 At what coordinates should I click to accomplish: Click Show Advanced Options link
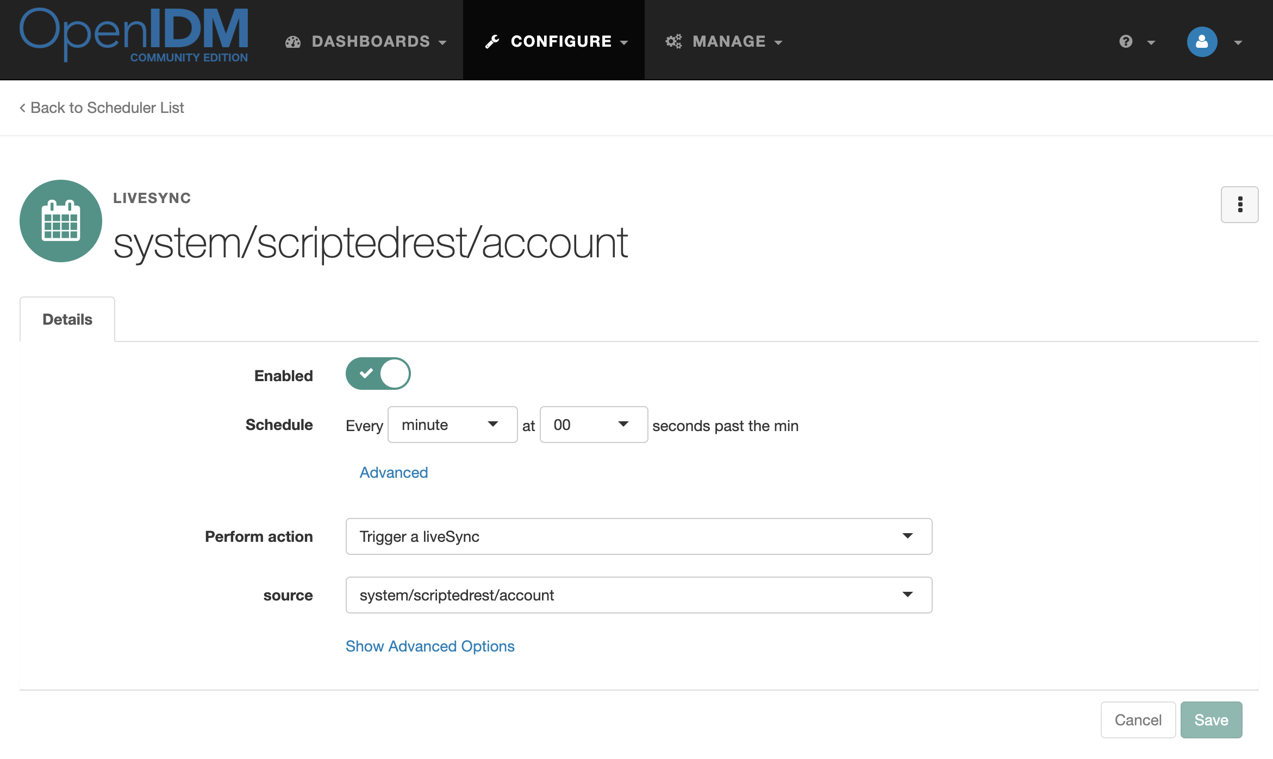430,646
